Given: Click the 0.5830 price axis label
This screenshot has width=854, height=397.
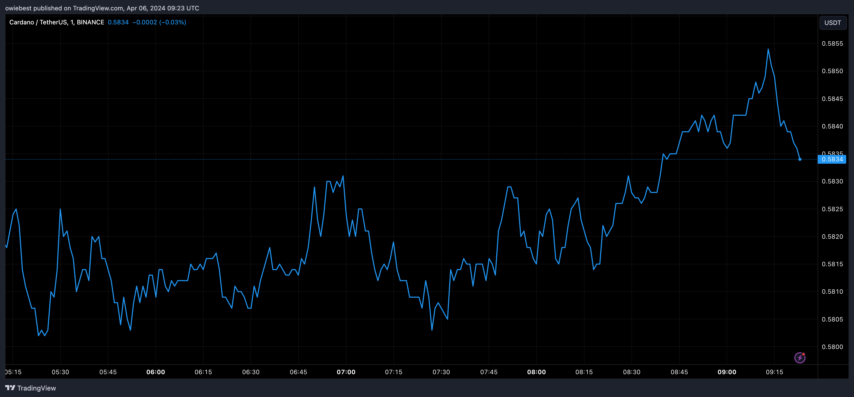Looking at the screenshot, I should point(832,181).
